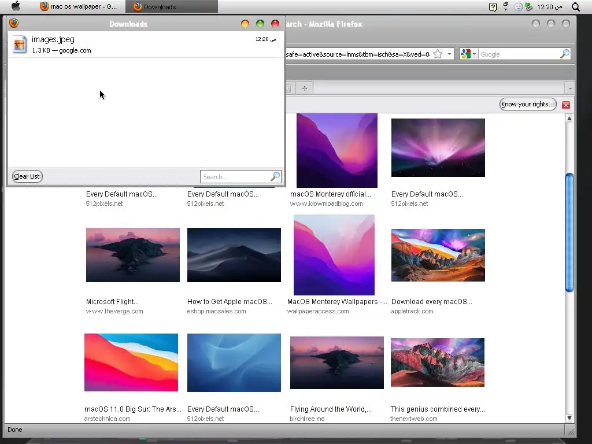The width and height of the screenshot is (592, 444).
Task: Click the thenextweb.com source link
Action: point(414,419)
